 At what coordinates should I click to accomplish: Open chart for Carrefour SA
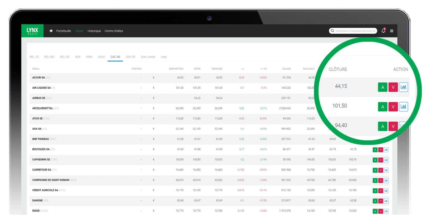tap(386, 170)
